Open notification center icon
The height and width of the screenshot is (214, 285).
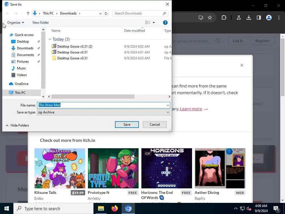pyautogui.click(x=276, y=208)
